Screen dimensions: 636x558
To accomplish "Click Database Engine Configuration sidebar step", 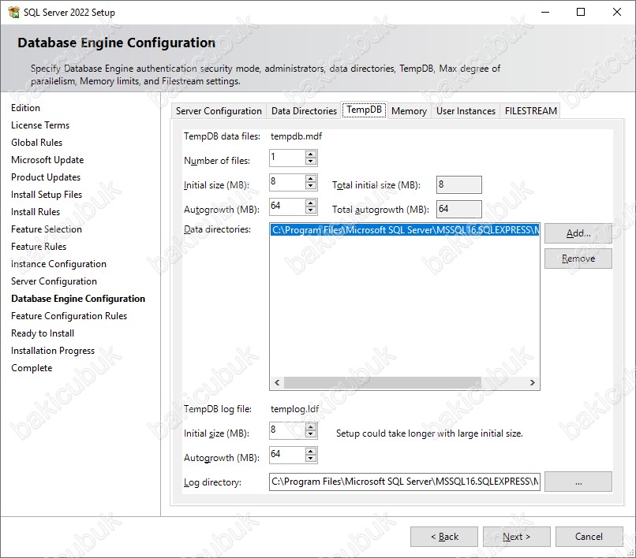I will point(78,299).
